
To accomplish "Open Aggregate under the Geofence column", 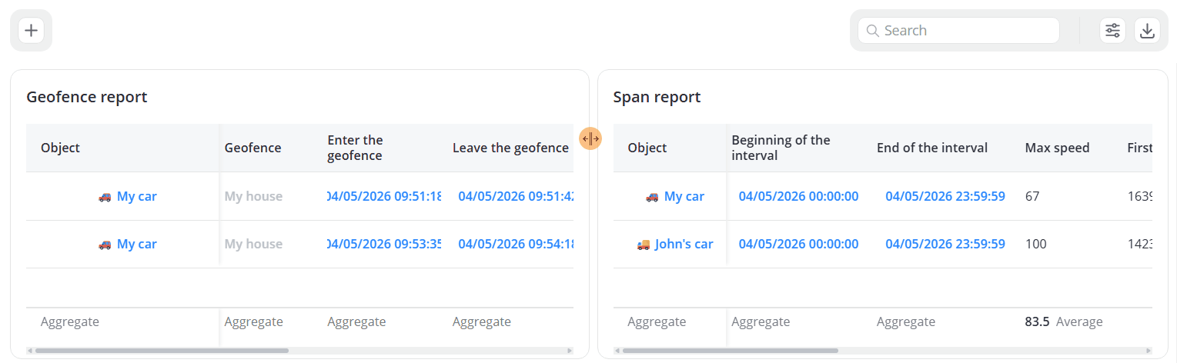I will point(253,321).
